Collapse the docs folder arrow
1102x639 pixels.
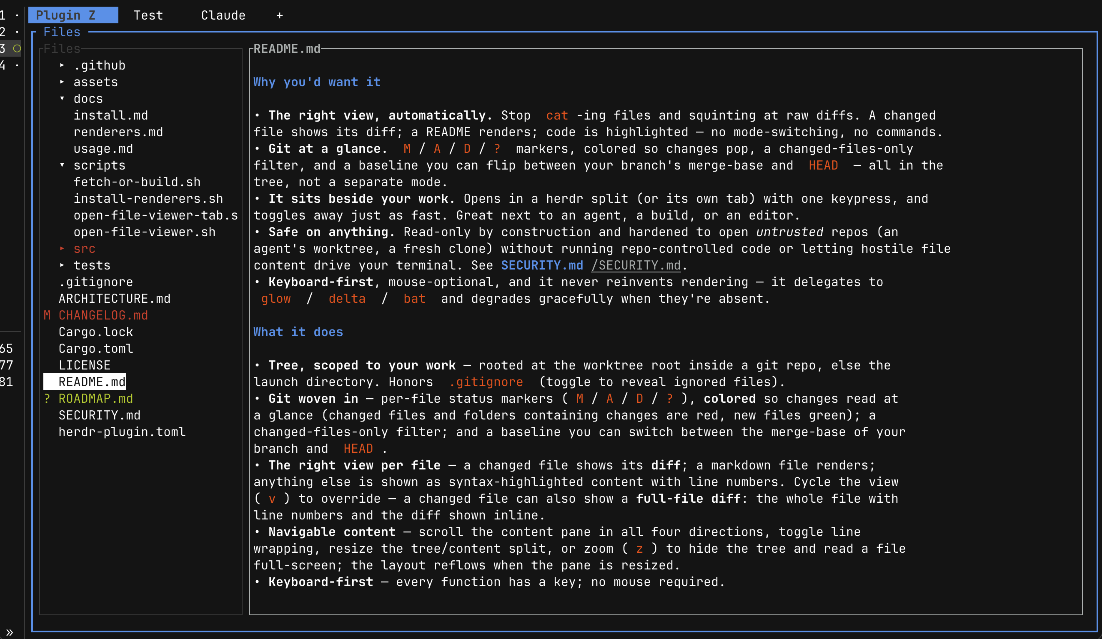[62, 98]
